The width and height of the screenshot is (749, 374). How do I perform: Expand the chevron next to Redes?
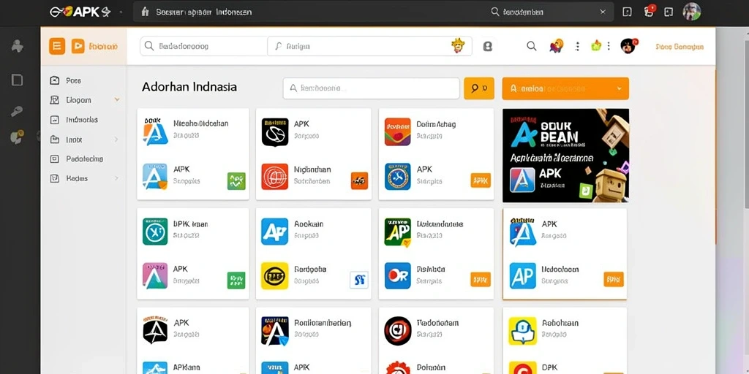(x=116, y=178)
